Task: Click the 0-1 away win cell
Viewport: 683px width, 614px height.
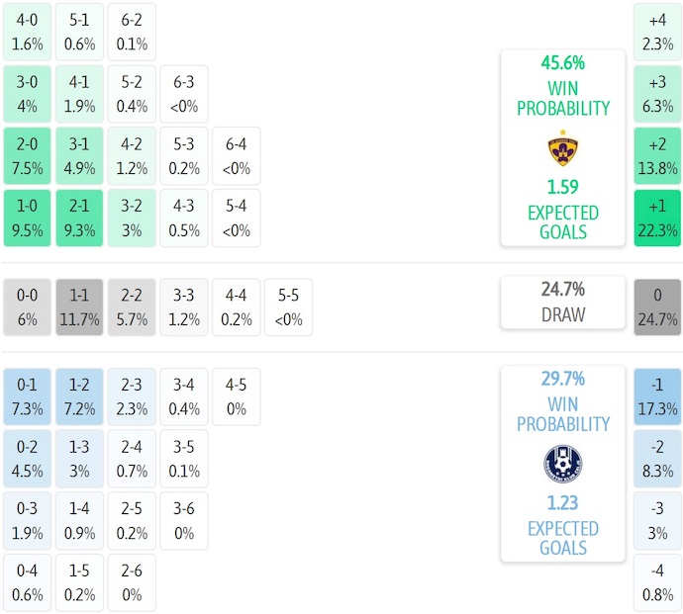Action: (x=29, y=395)
